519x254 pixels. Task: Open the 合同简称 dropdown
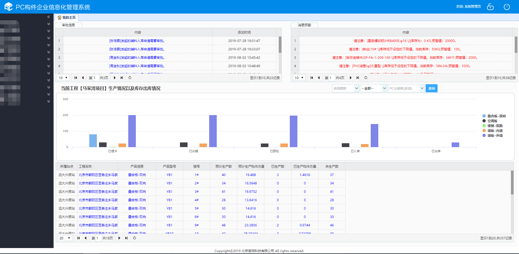(346, 88)
